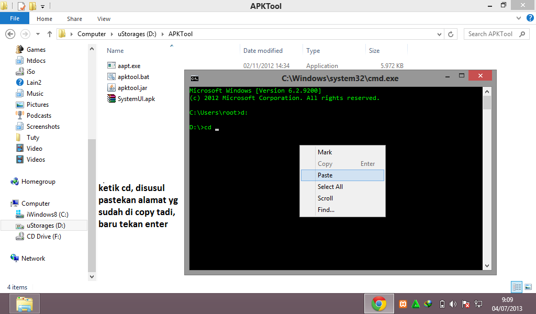536x314 pixels.
Task: Expand the ribbon with the chevron
Action: click(519, 18)
